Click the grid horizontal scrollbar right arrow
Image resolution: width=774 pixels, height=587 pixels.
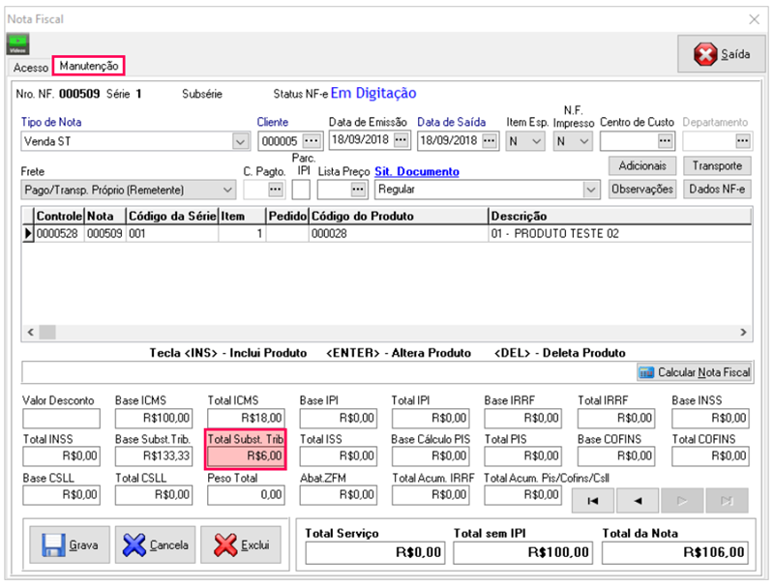(x=743, y=332)
